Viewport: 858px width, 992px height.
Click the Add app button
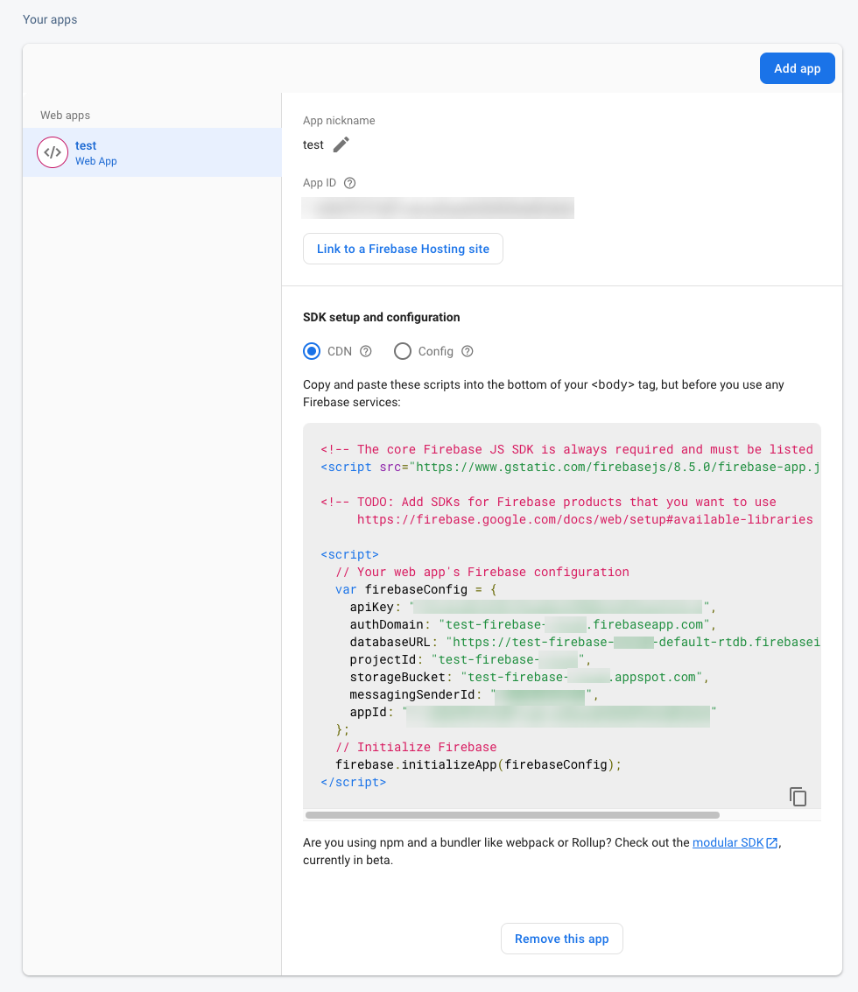tap(798, 68)
